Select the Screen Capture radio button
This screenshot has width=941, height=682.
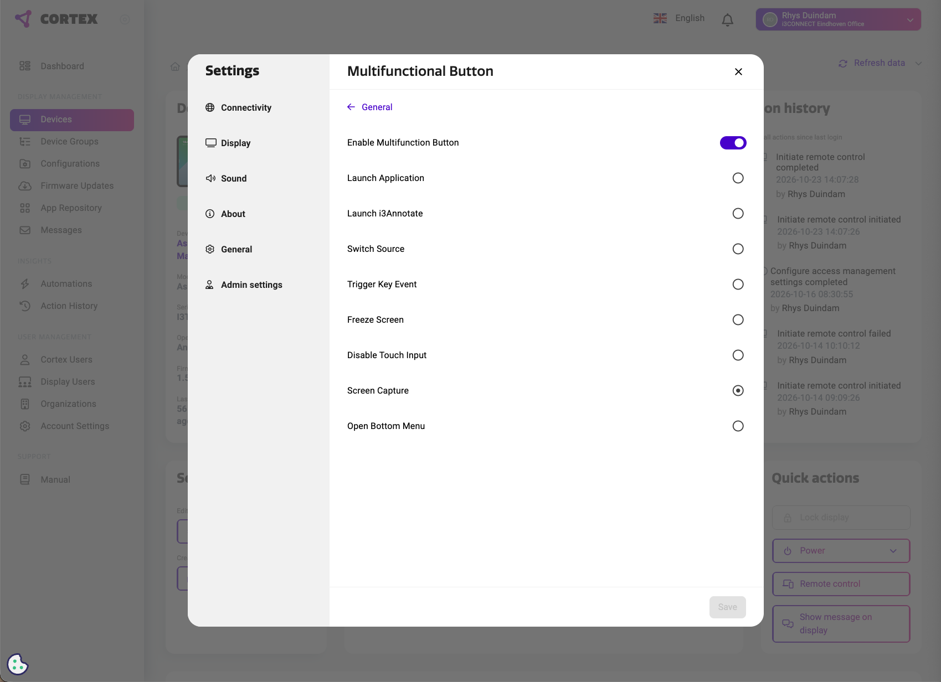[x=738, y=391]
